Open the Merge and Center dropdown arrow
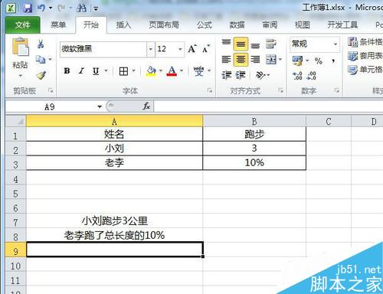The image size is (383, 294). 280,60
